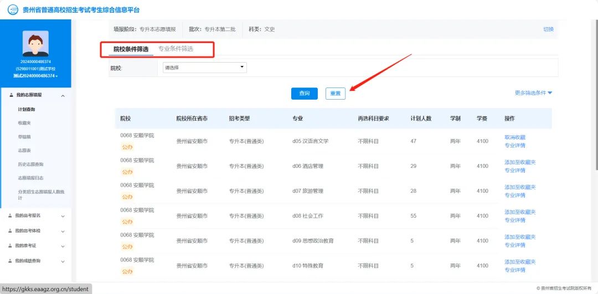Open the 院校 请选择 dropdown
Viewport: 598px width, 294px height.
[x=204, y=68]
